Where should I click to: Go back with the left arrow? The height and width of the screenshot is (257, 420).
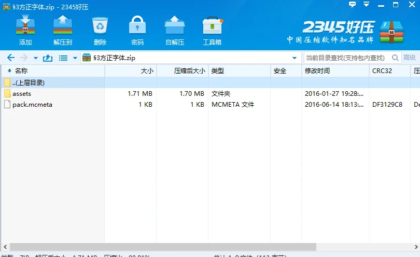(x=10, y=58)
